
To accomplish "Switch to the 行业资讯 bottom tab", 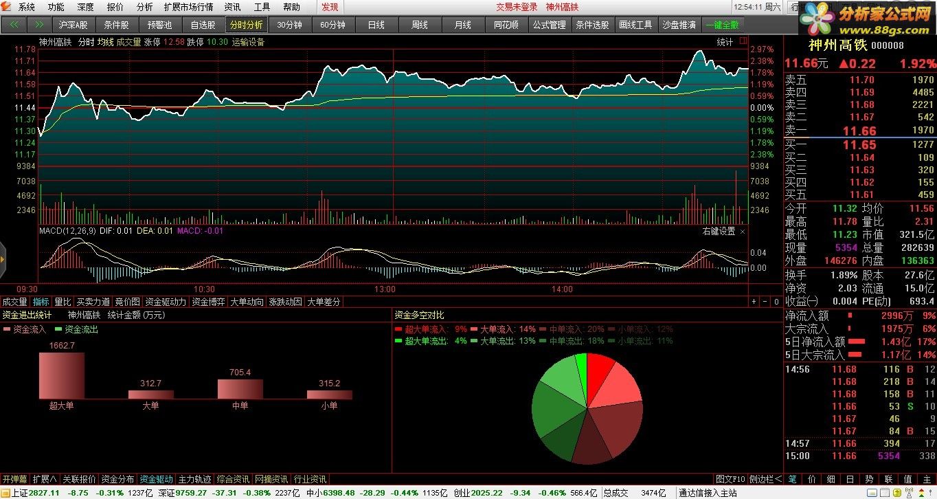I will pos(311,479).
